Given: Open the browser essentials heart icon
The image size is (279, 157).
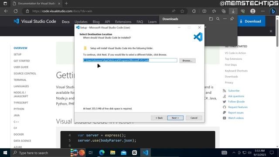Looking at the screenshot, I should [x=243, y=11].
